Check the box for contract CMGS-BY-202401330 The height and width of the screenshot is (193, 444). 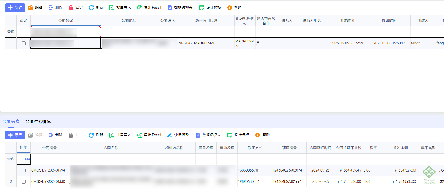tap(24, 182)
